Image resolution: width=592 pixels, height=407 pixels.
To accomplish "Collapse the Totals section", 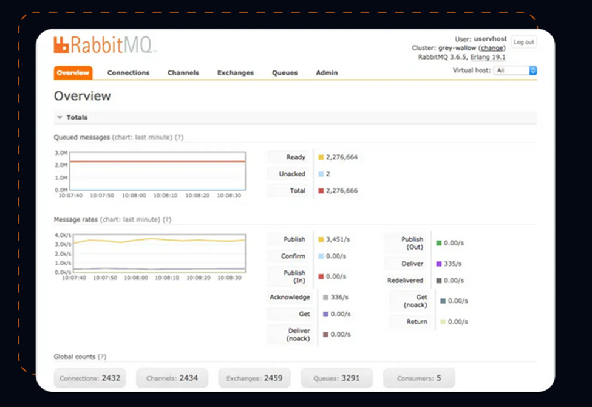I will (60, 118).
